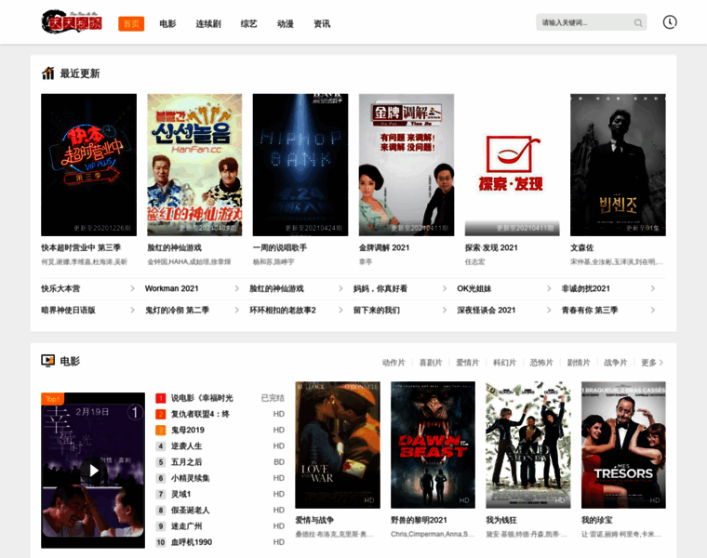Click the site logo in header
The width and height of the screenshot is (707, 558).
pyautogui.click(x=72, y=21)
